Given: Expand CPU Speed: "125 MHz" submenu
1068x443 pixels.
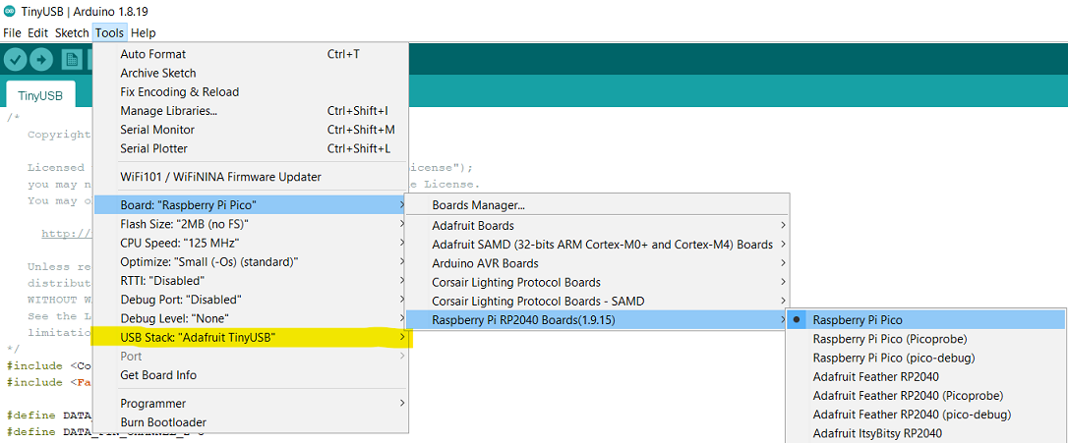Looking at the screenshot, I should [x=251, y=243].
